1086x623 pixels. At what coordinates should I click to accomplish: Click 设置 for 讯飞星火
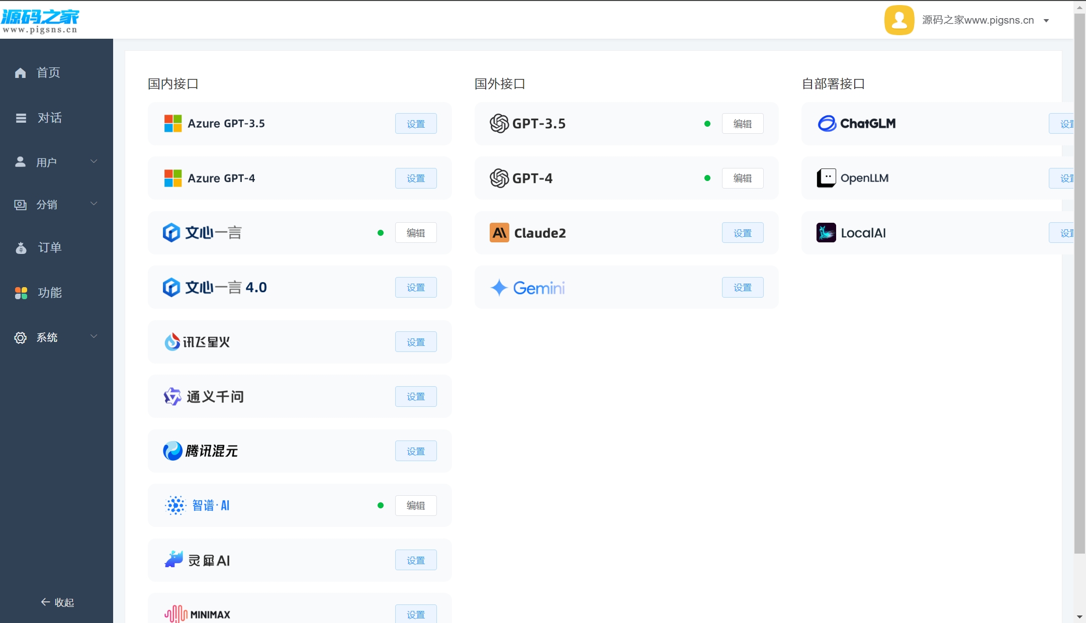pos(416,342)
